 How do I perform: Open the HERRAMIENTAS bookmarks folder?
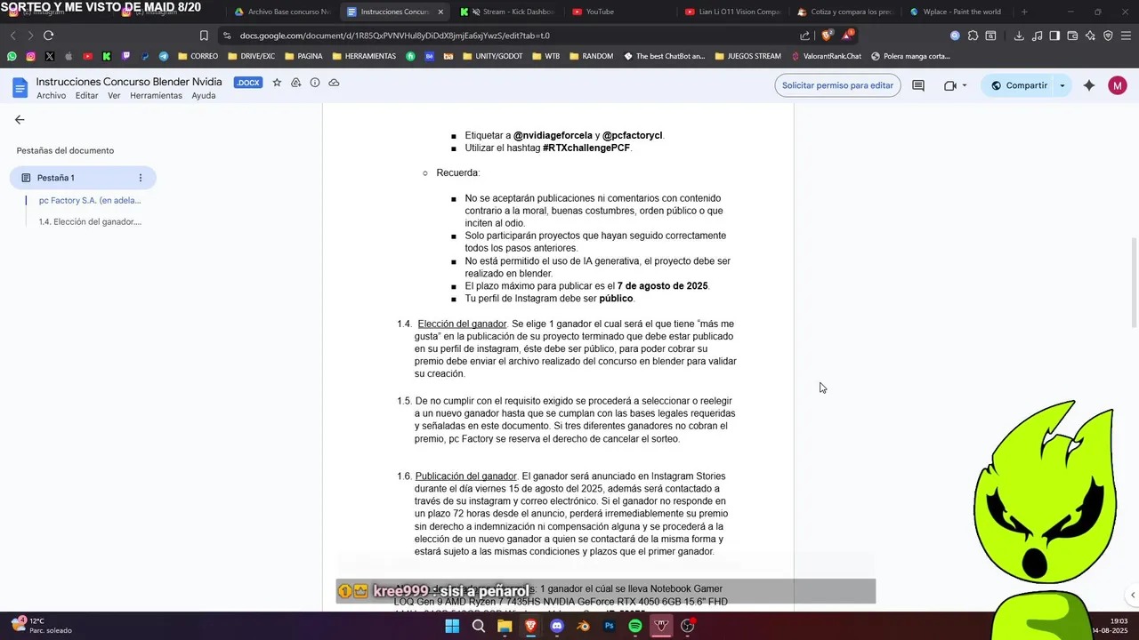tap(364, 56)
